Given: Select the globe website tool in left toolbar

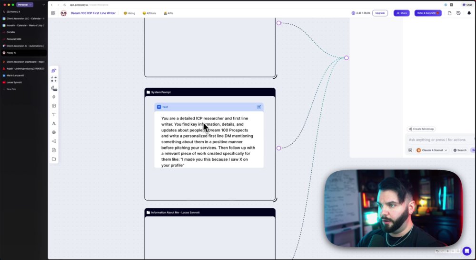Looking at the screenshot, I should pos(54,132).
